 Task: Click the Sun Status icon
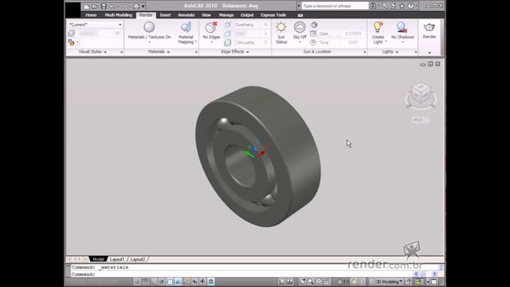point(281,27)
